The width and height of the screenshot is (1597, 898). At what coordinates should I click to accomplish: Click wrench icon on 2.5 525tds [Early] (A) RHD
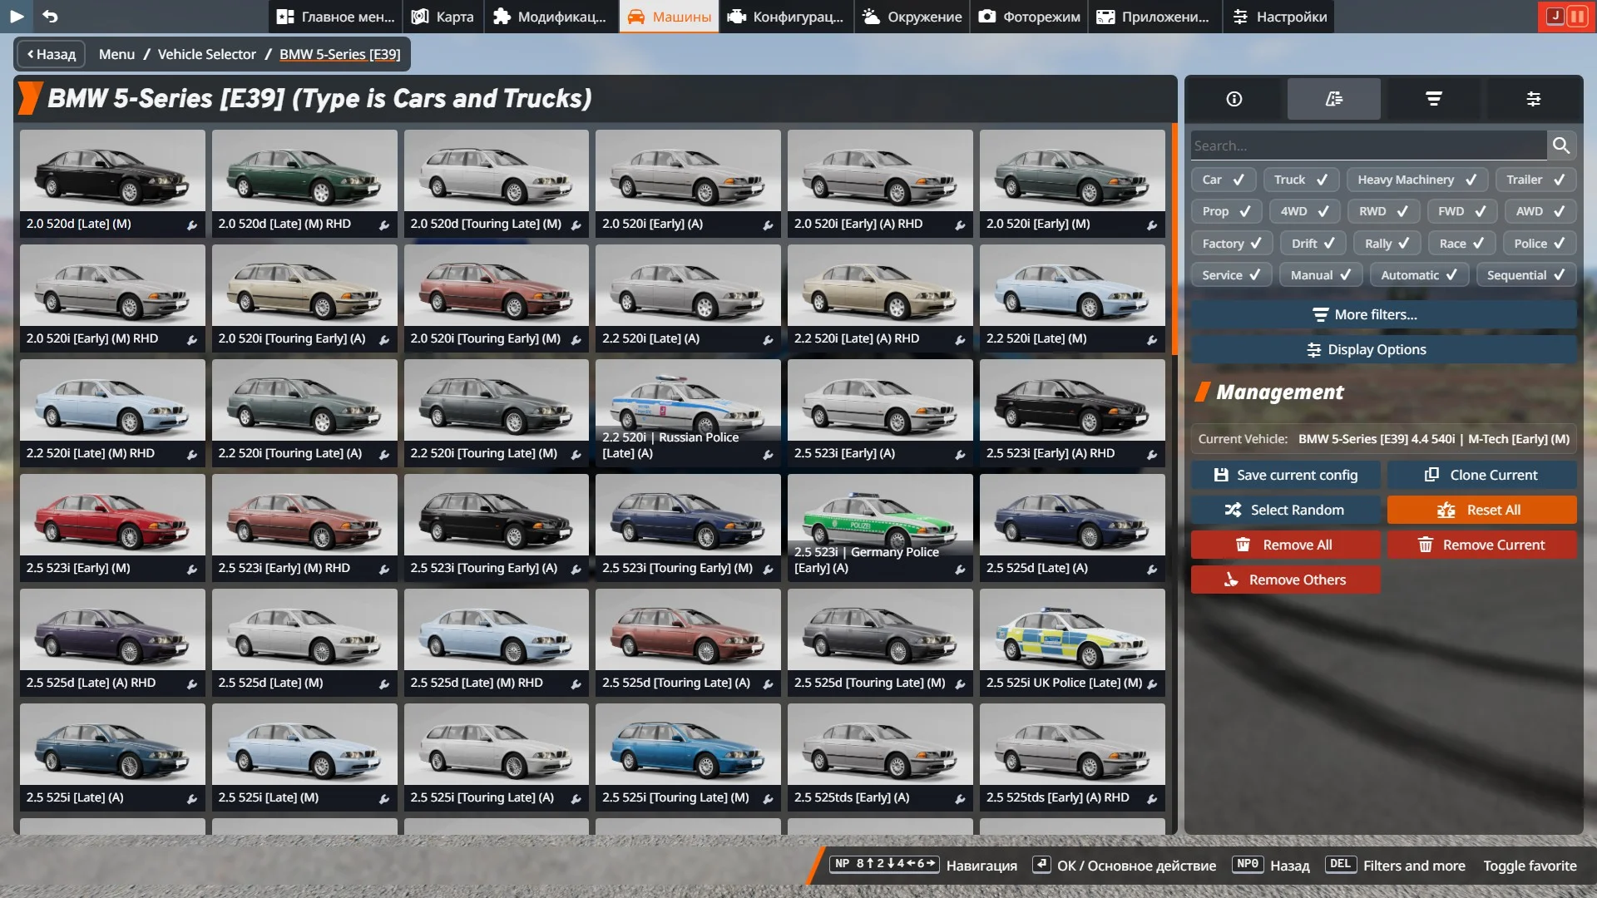tap(1152, 799)
